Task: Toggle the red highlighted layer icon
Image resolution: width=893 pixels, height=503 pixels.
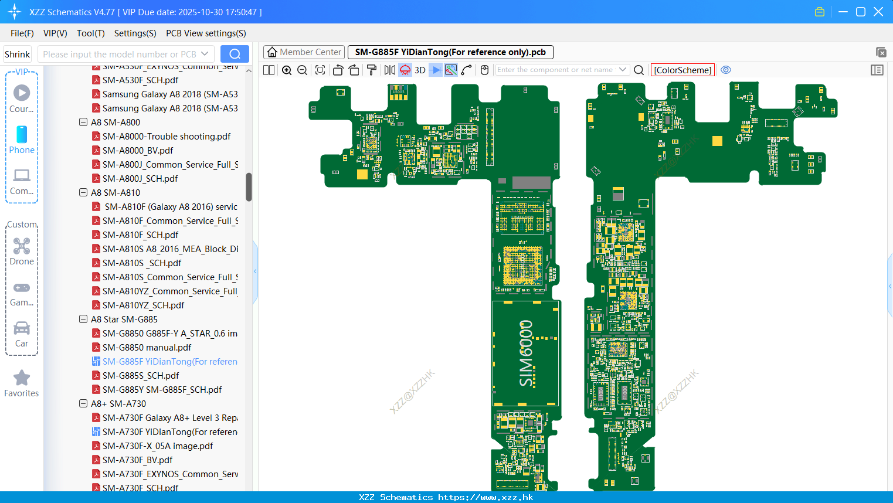Action: click(405, 70)
